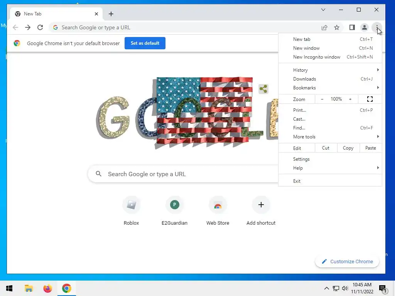Click the address bar URL field
Image resolution: width=395 pixels, height=296 pixels.
coord(184,27)
